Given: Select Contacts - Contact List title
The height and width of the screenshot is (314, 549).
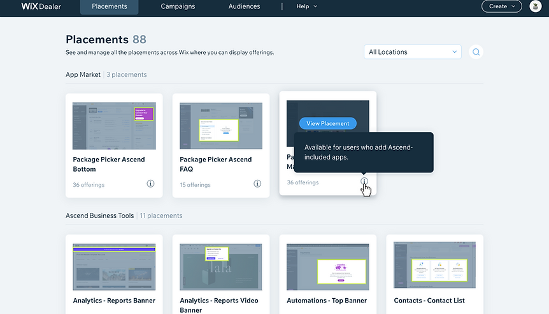Looking at the screenshot, I should (x=429, y=301).
